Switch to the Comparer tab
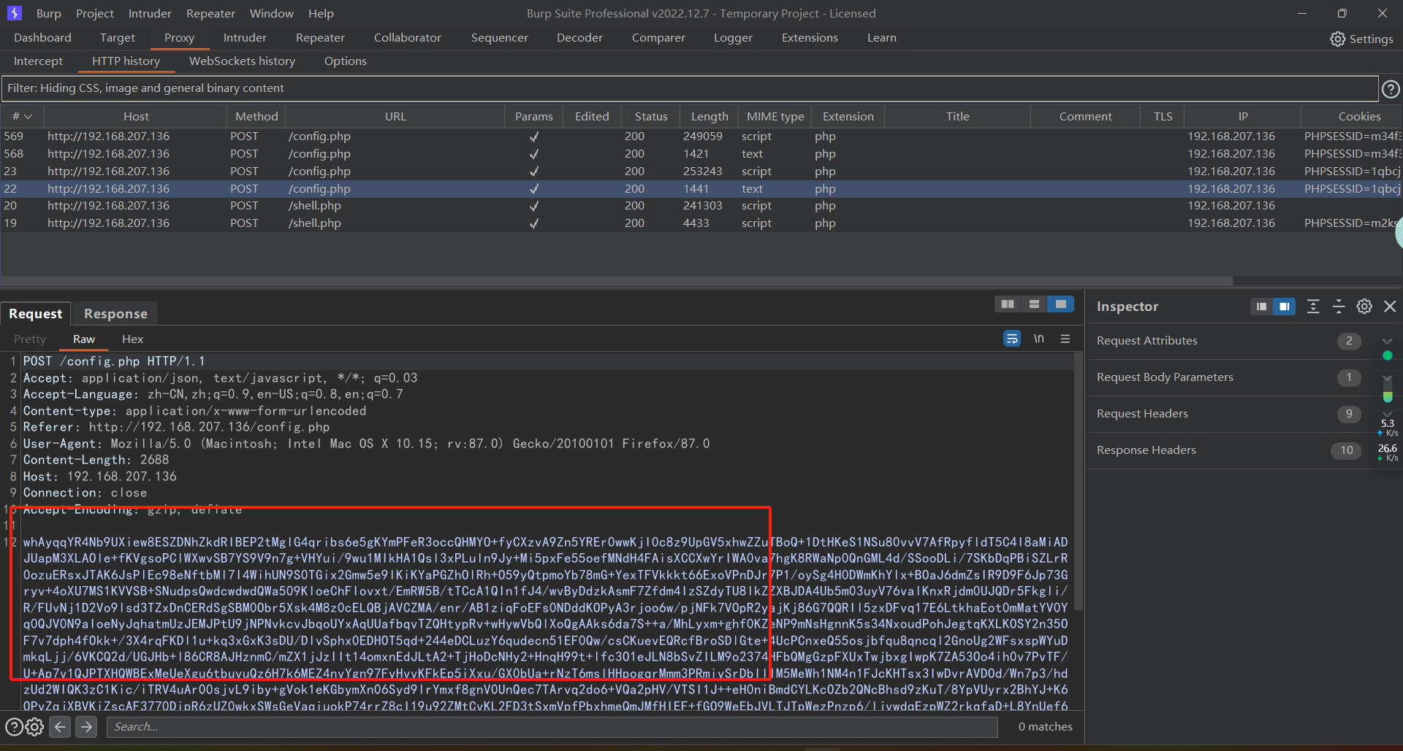The image size is (1403, 751). (x=658, y=38)
